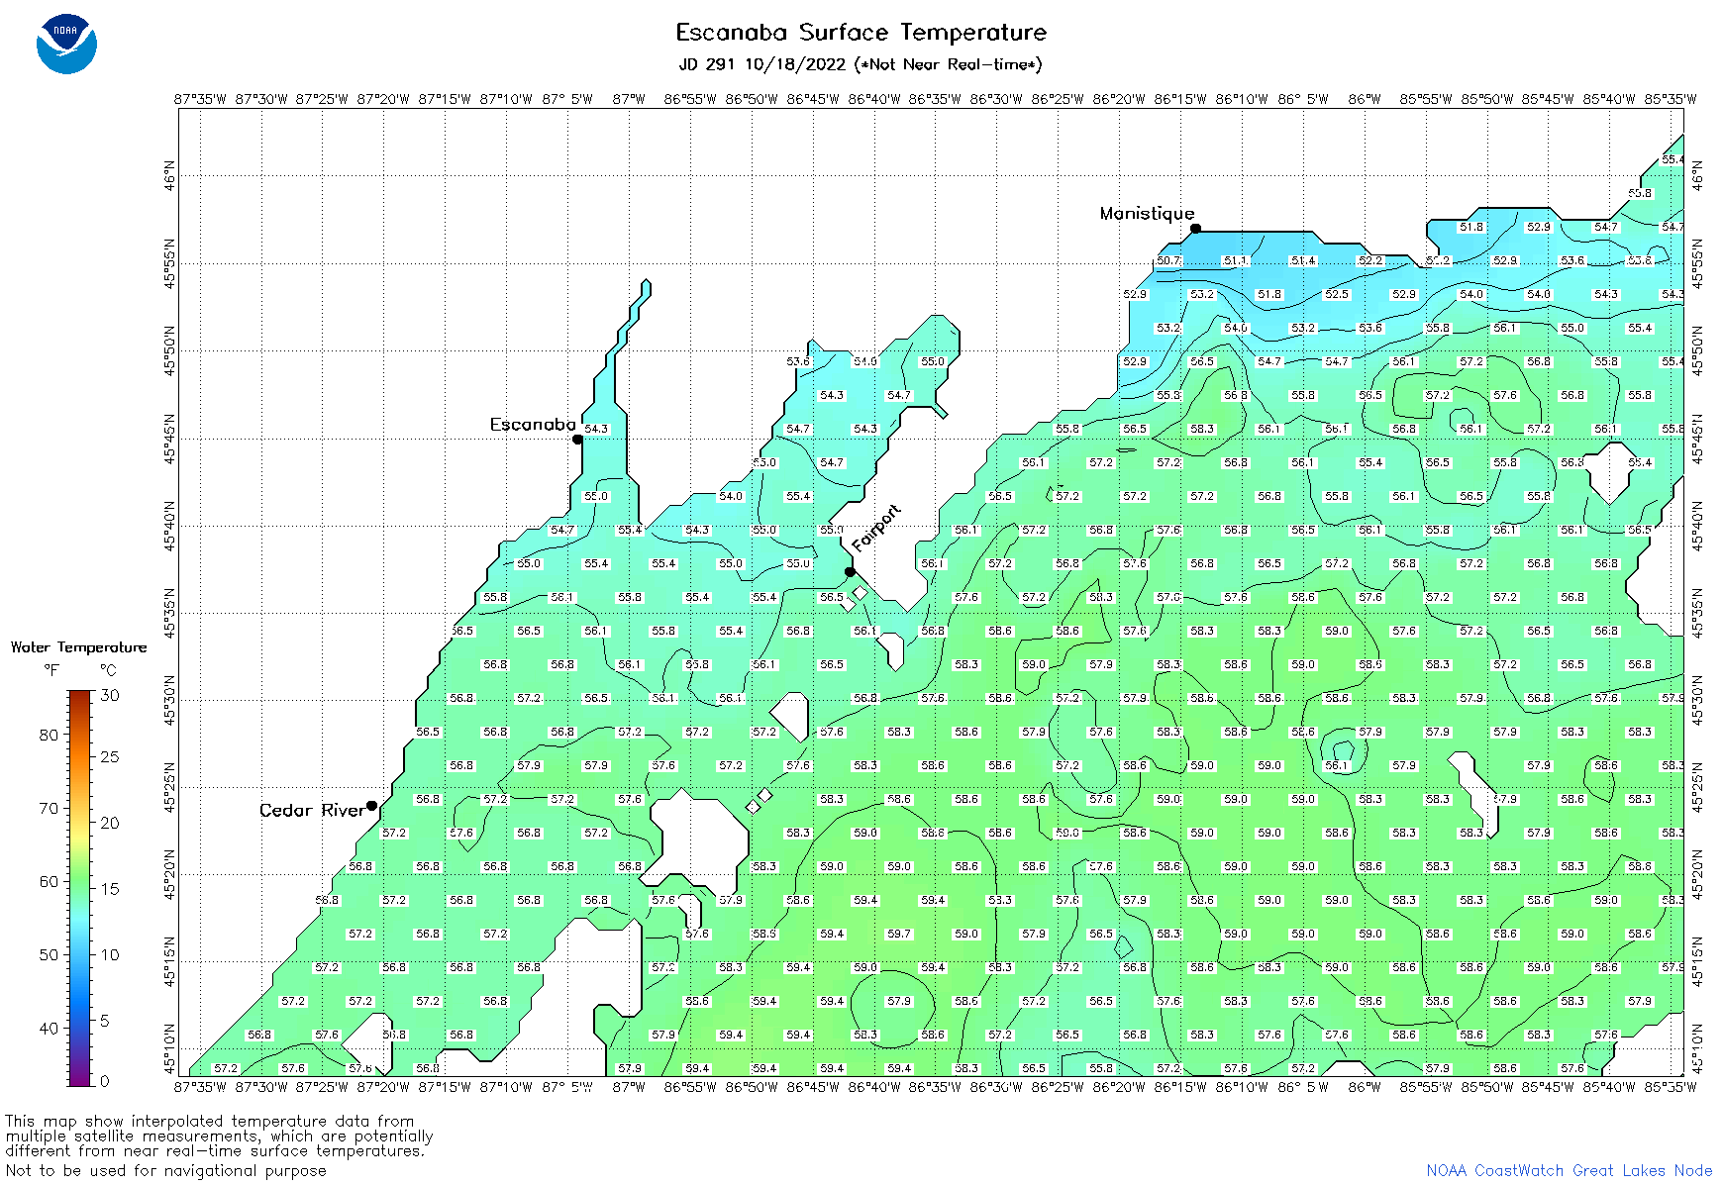Click the 45°30'N latitude label on right axis

click(x=1698, y=700)
